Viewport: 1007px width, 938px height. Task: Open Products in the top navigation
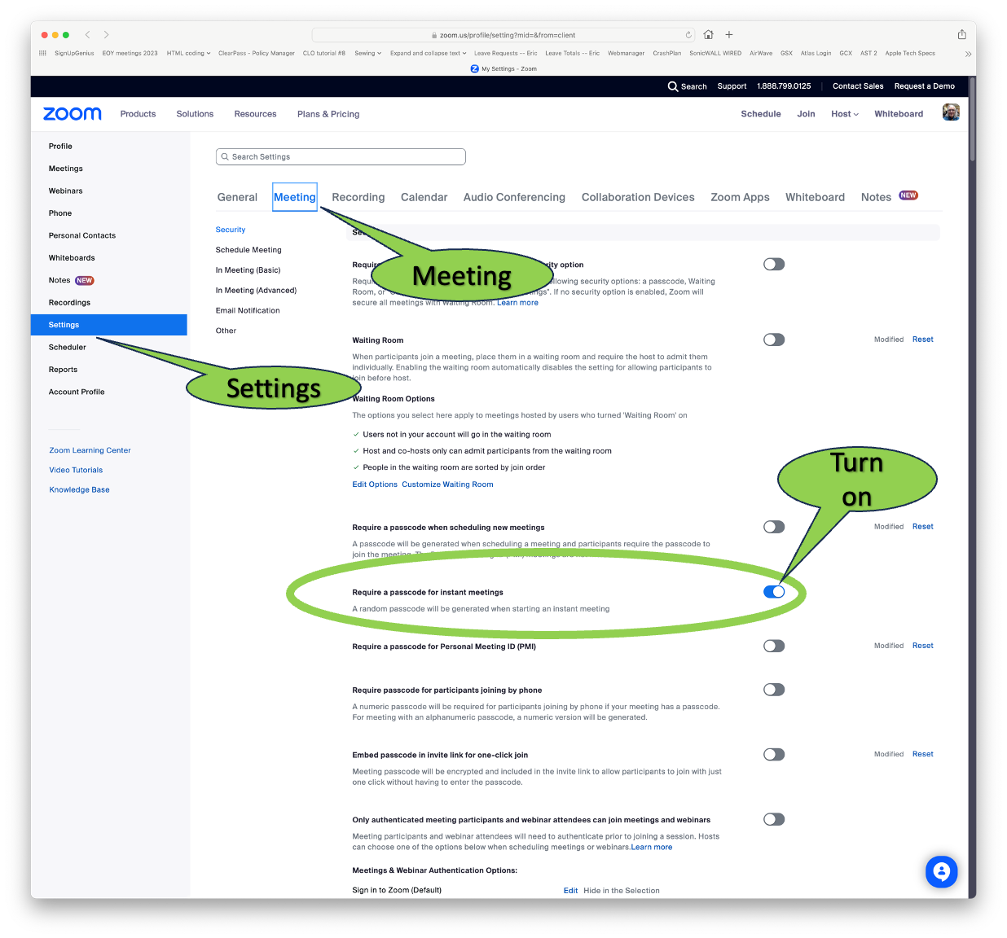tap(138, 114)
